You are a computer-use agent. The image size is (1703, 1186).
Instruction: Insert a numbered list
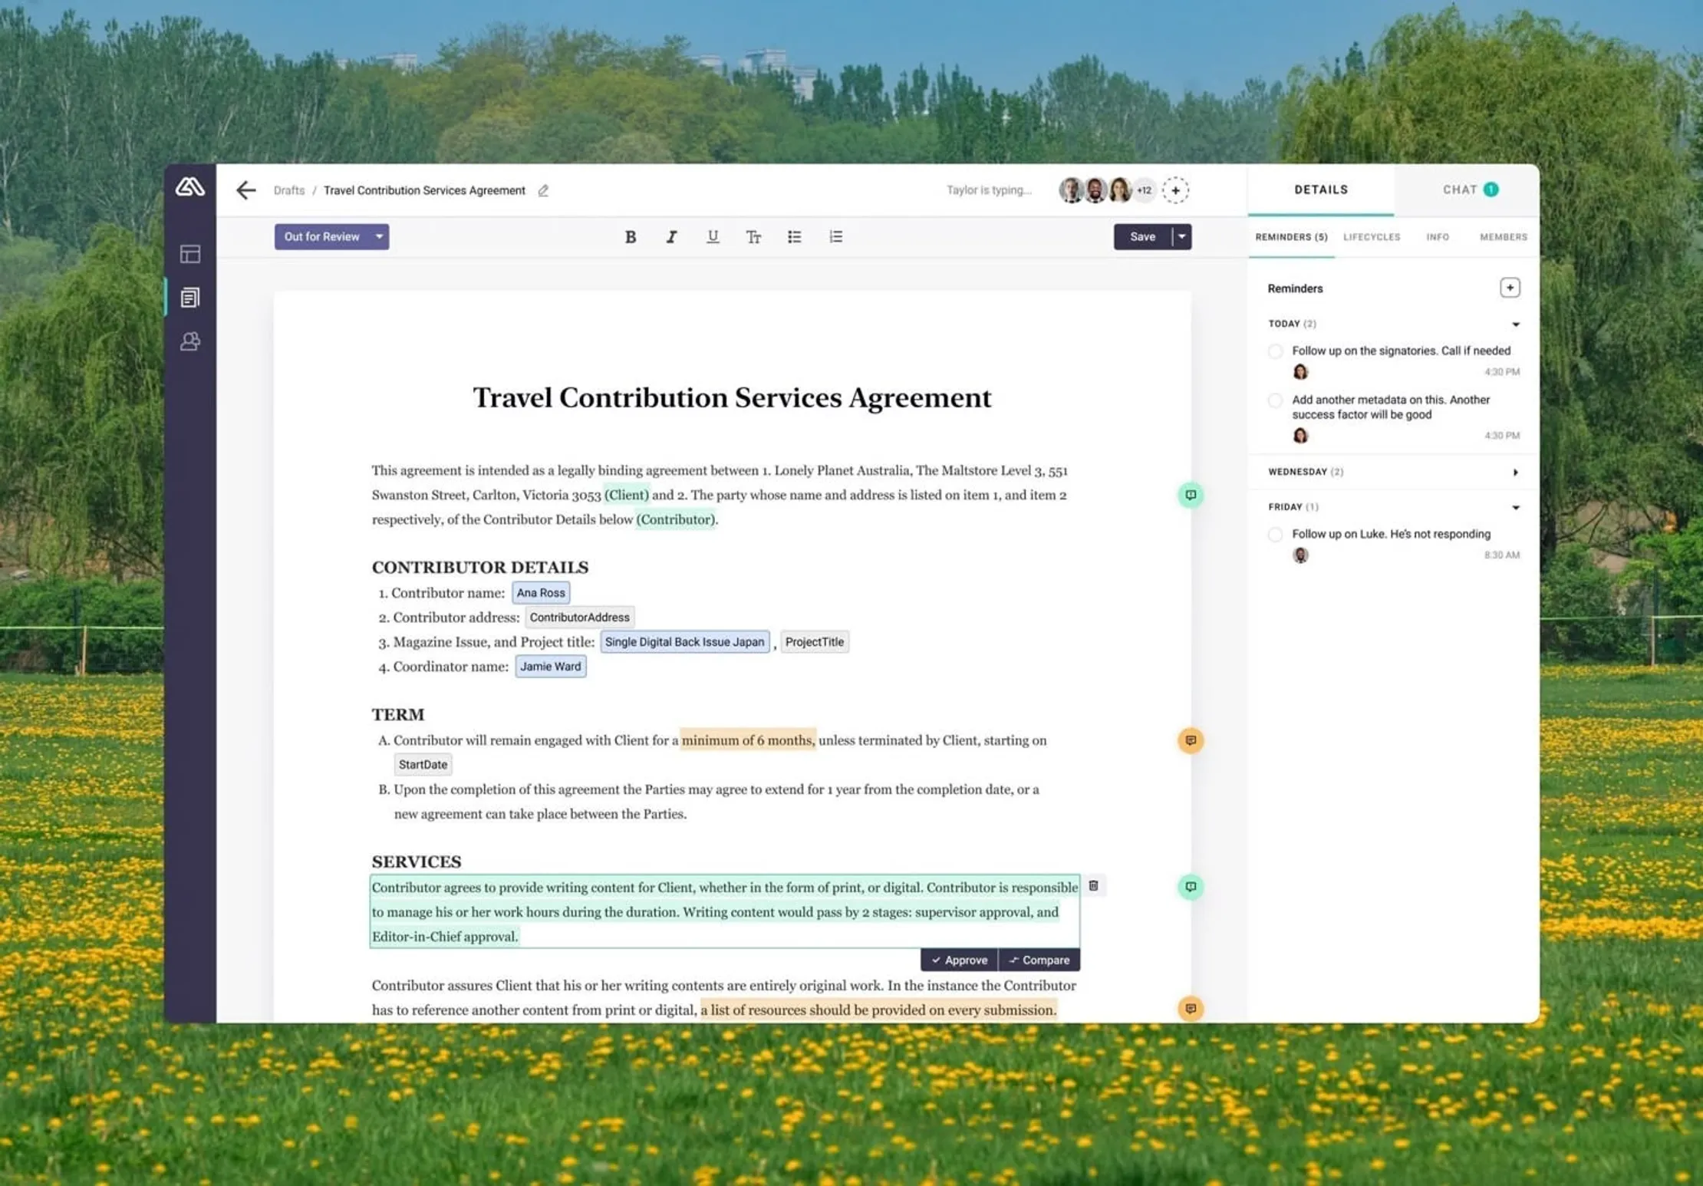pyautogui.click(x=835, y=237)
